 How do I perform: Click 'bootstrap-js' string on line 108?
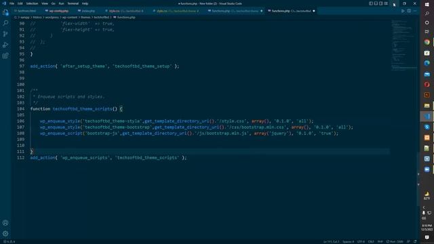(x=102, y=134)
